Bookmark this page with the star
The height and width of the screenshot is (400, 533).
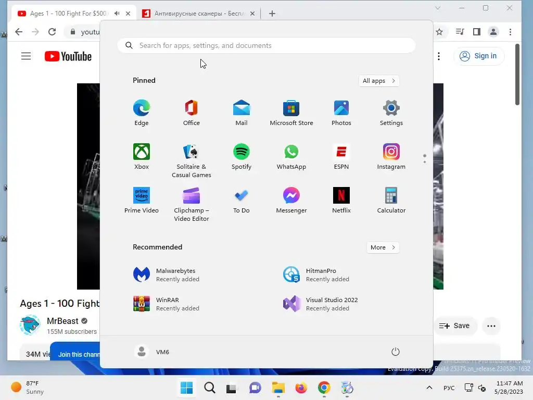pyautogui.click(x=439, y=32)
